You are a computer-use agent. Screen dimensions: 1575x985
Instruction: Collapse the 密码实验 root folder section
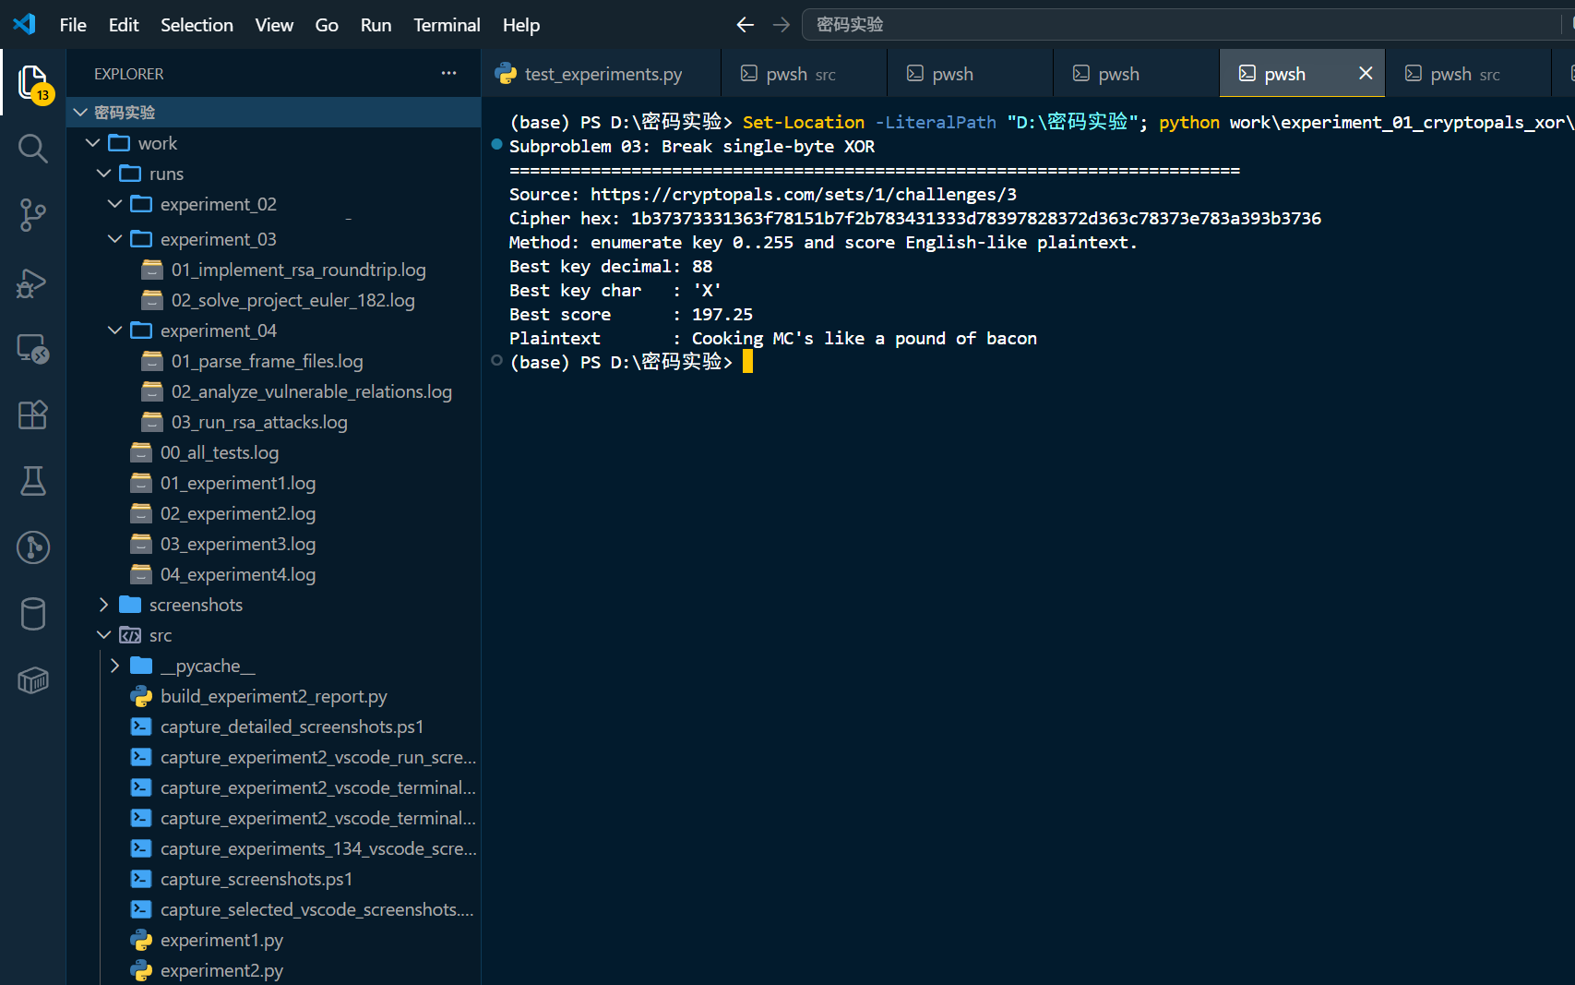(x=80, y=113)
